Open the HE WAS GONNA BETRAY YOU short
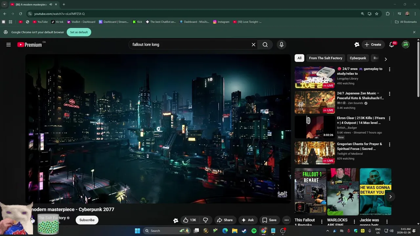The image size is (420, 236). (x=375, y=192)
